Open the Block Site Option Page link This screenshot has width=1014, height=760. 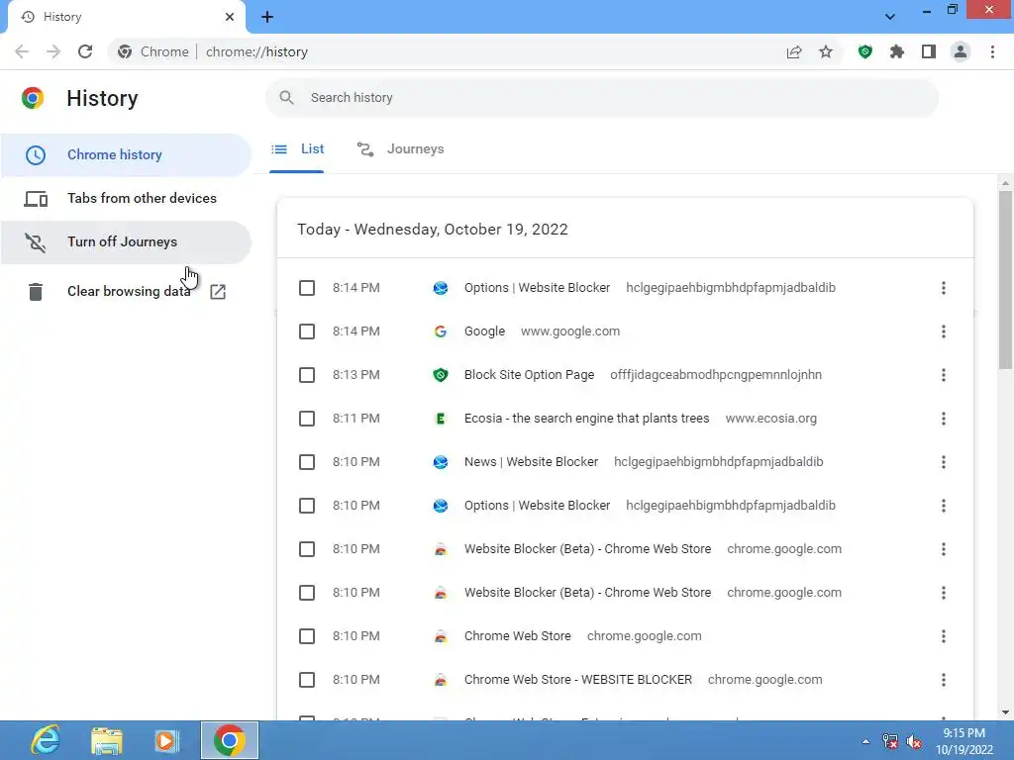coord(529,375)
